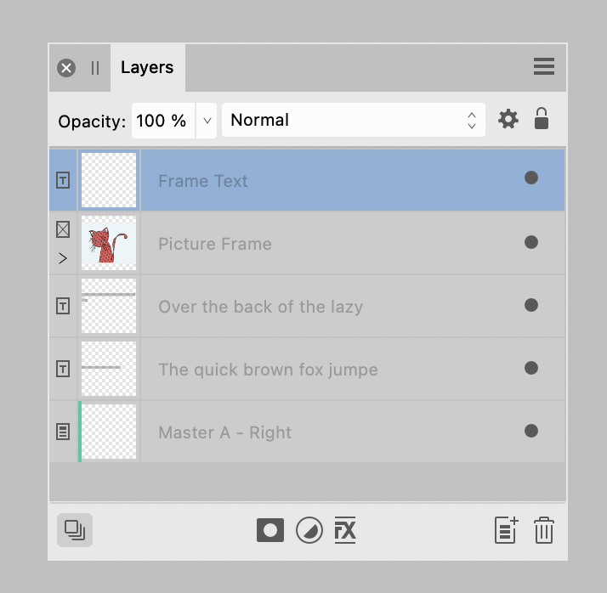Viewport: 607px width, 593px height.
Task: Toggle visibility of Picture Frame layer
Action: [531, 242]
